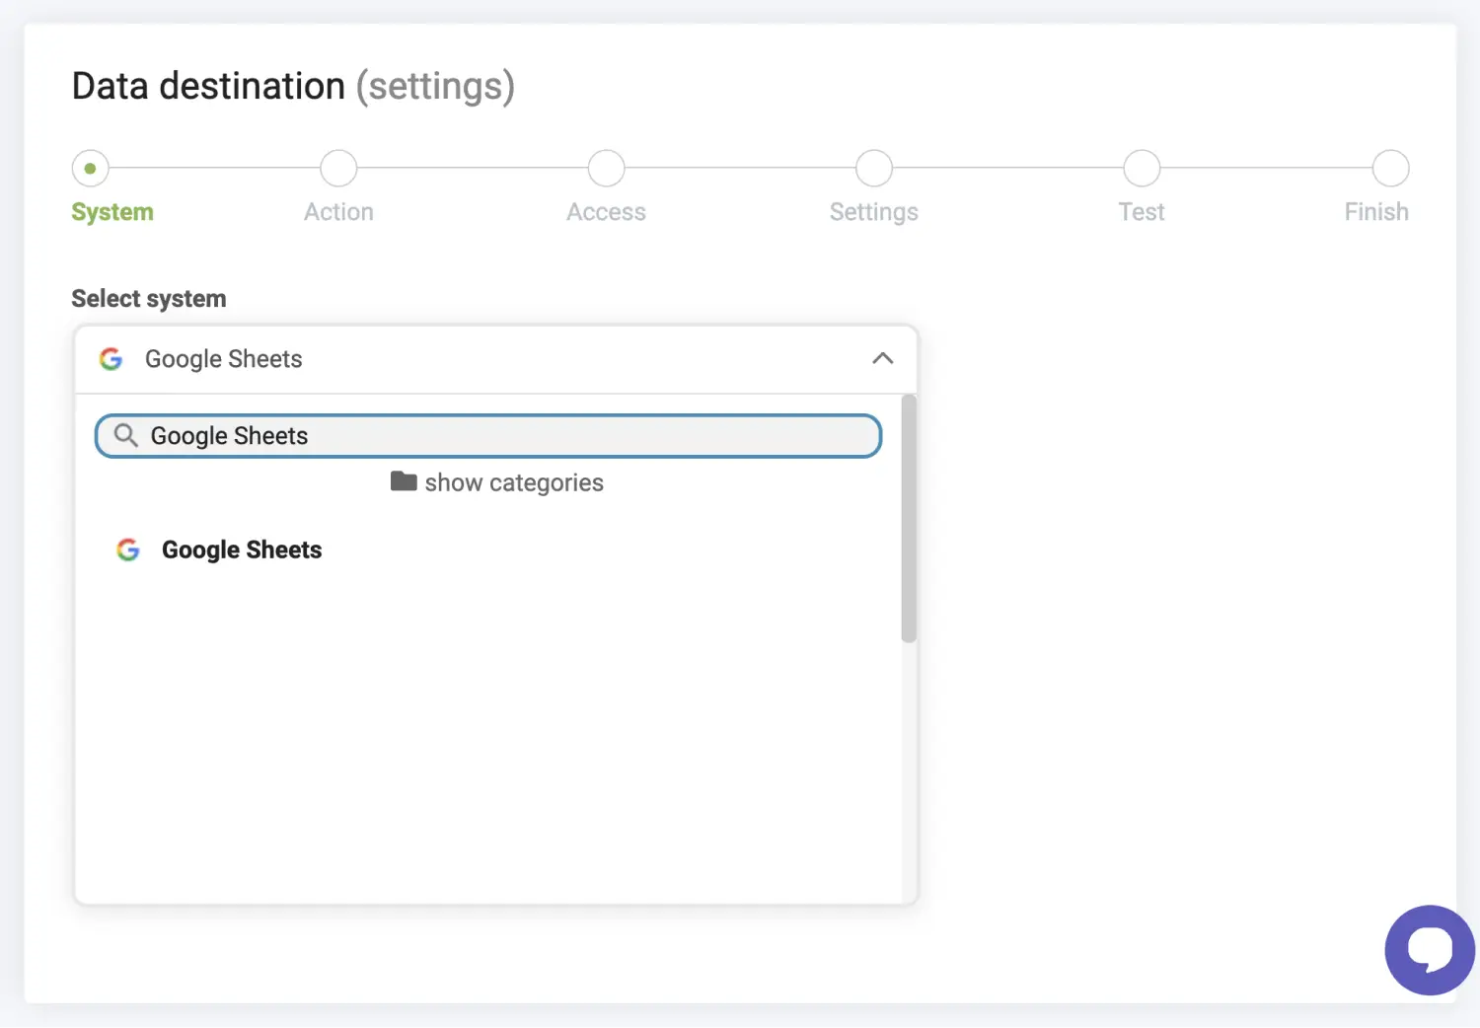Go to the Access step circle
This screenshot has width=1480, height=1028.
(606, 169)
